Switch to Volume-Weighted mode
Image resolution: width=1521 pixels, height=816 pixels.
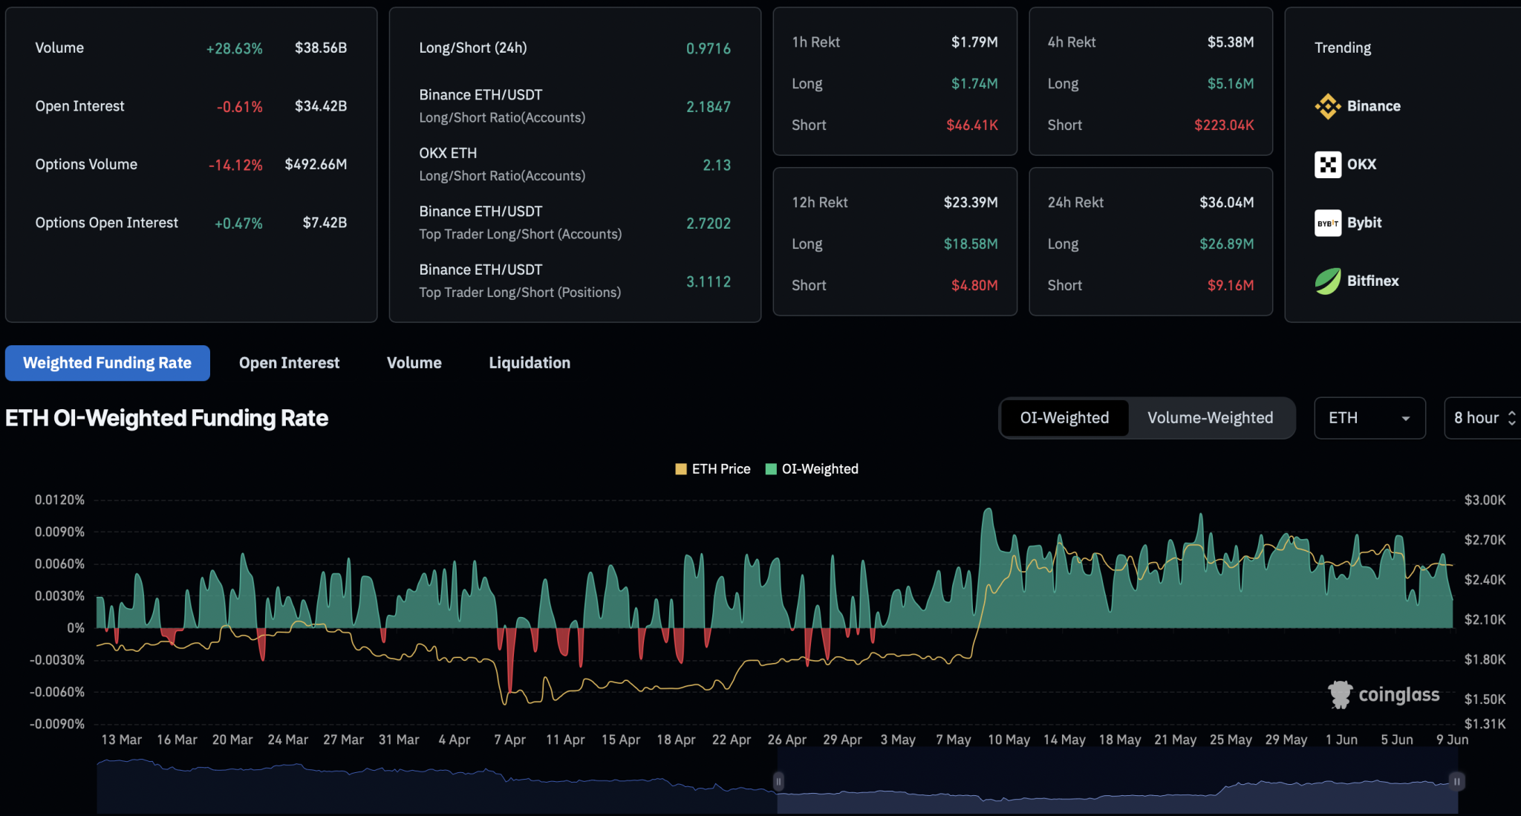click(1210, 418)
